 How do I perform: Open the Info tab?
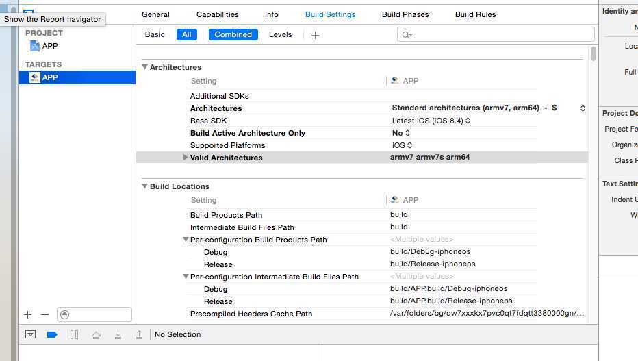[271, 14]
